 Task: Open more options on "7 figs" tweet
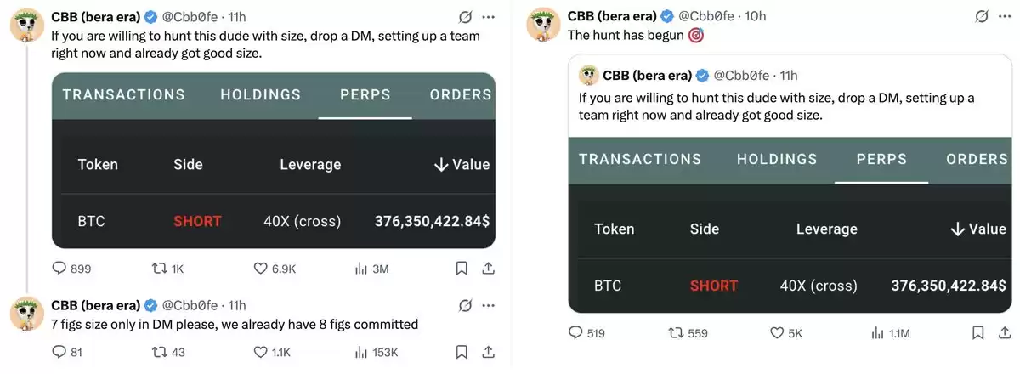click(489, 305)
